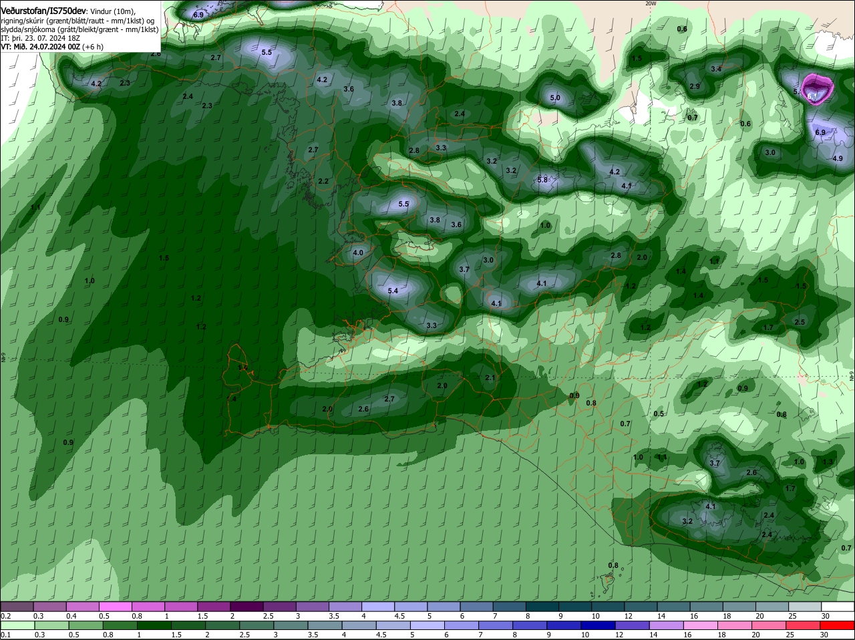Click the Veðurstofan/IS750dev title text
The width and height of the screenshot is (855, 640).
43,11
